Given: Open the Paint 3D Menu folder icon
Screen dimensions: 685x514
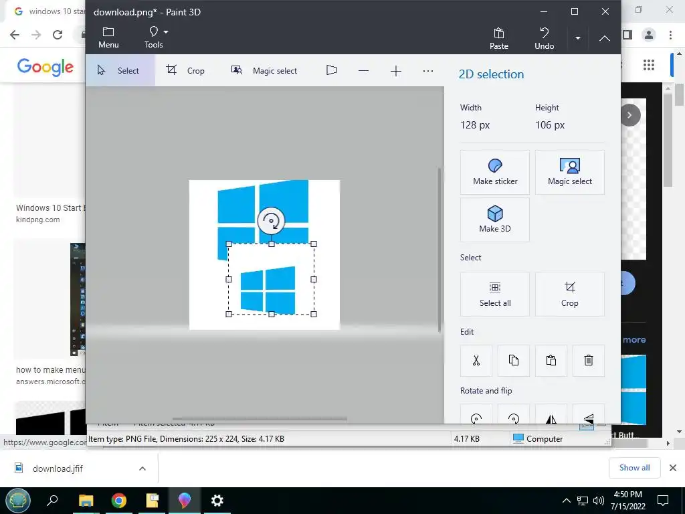Looking at the screenshot, I should click(x=108, y=37).
